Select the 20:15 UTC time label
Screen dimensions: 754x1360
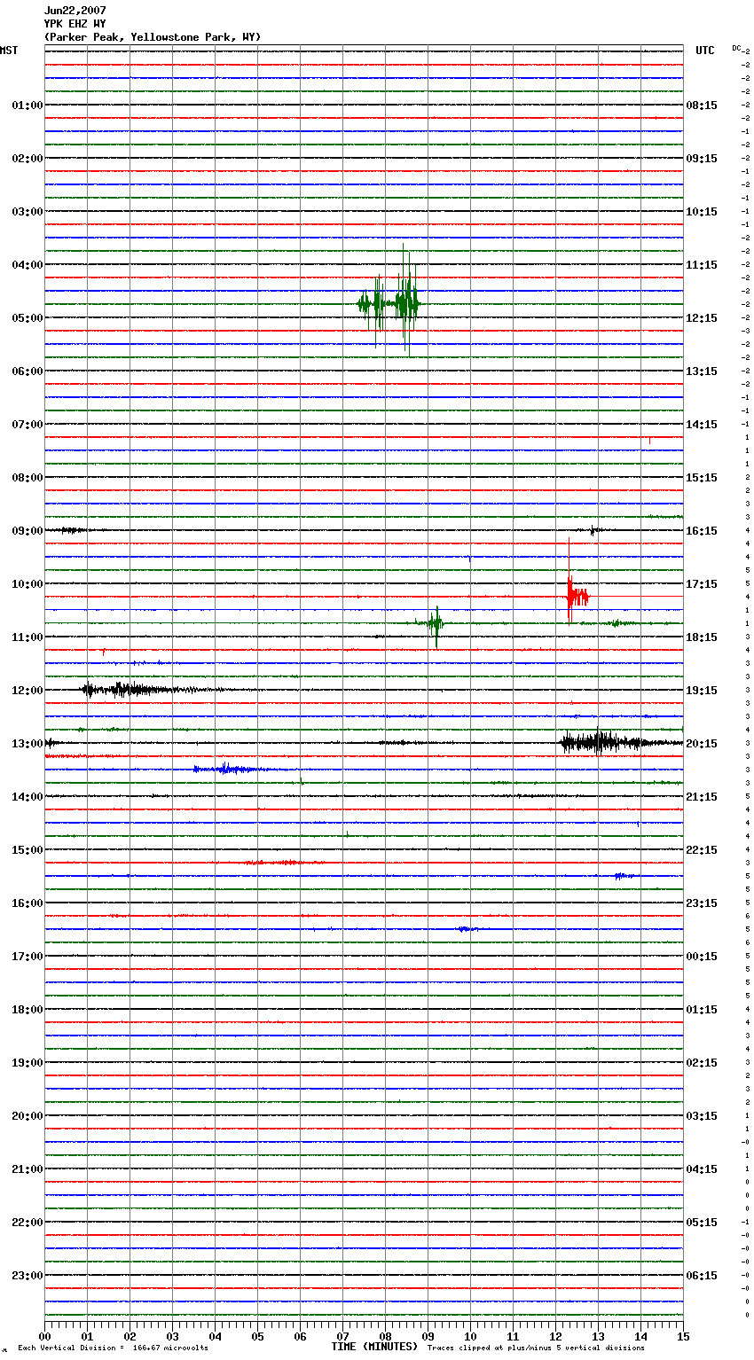coord(702,744)
